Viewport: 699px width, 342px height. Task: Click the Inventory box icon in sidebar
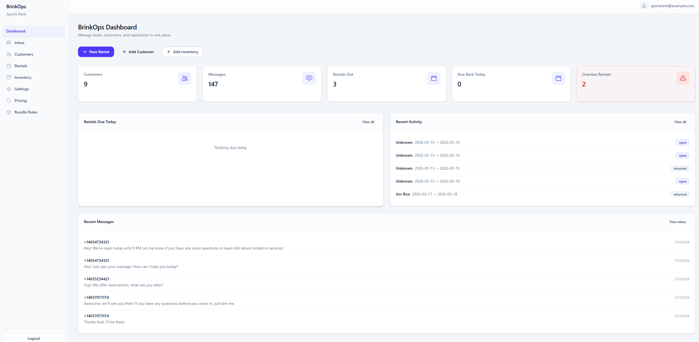(x=9, y=77)
